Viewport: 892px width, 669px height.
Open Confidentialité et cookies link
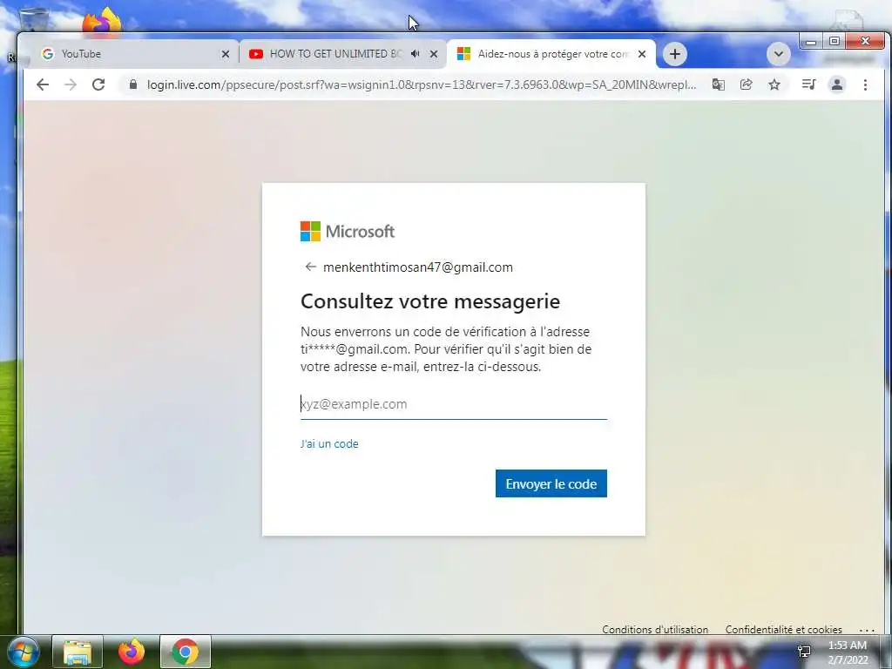(x=783, y=629)
